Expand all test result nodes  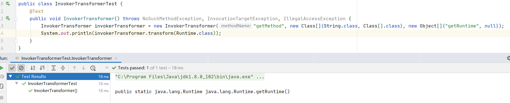[x=54, y=68]
